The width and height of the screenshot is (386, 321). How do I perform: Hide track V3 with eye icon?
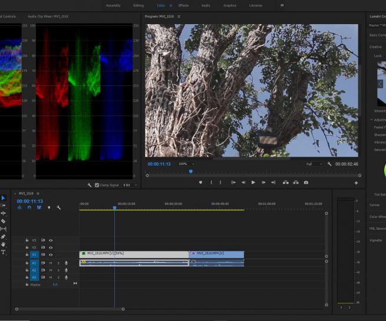(51, 240)
